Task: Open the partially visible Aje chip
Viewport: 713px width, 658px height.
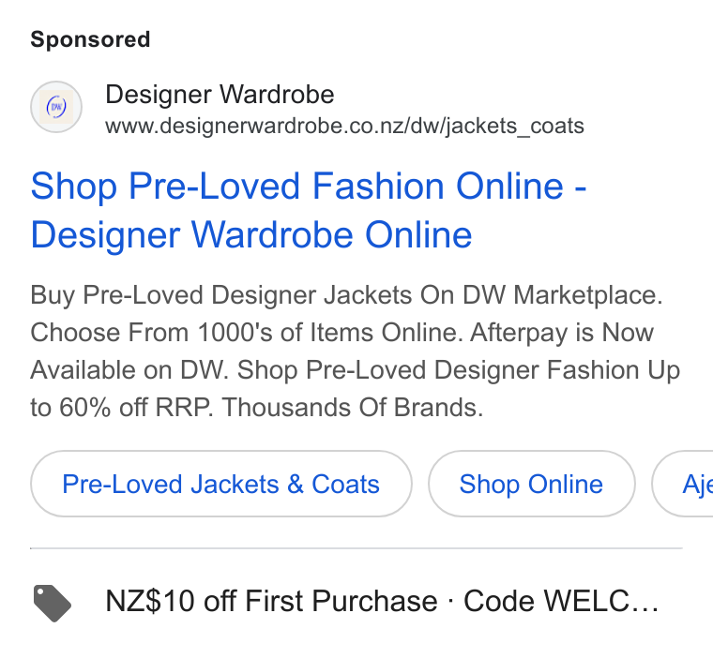Action: pyautogui.click(x=683, y=484)
